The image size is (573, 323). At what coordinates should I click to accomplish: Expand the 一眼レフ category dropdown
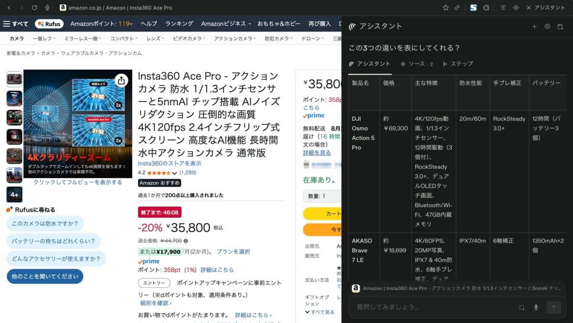(x=43, y=39)
